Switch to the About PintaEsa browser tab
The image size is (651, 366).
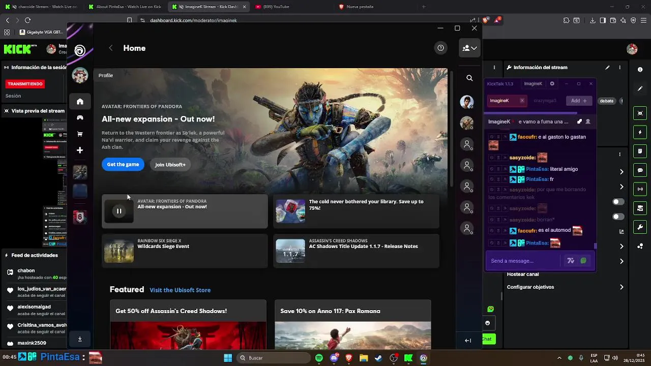pos(125,7)
